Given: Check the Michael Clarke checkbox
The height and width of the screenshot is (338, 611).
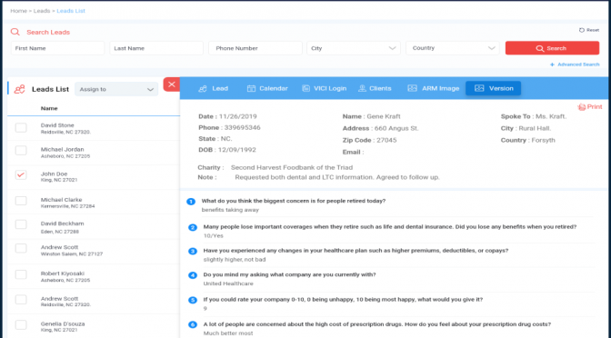Looking at the screenshot, I should (x=21, y=201).
